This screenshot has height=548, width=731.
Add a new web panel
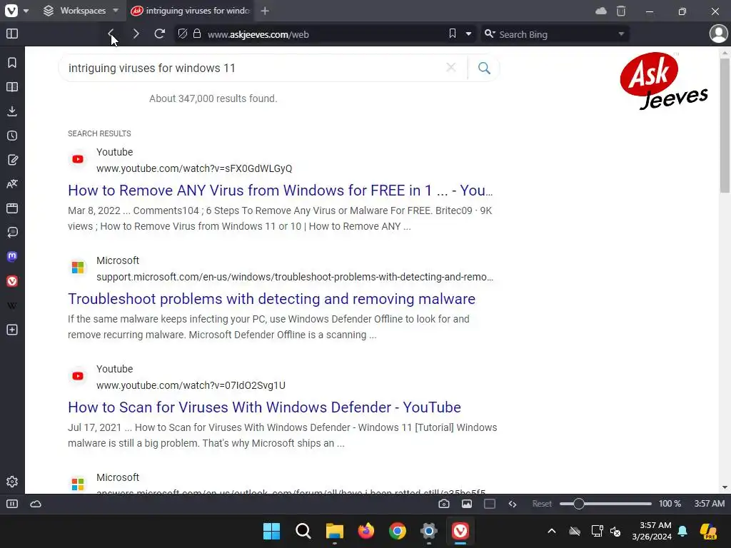12,330
